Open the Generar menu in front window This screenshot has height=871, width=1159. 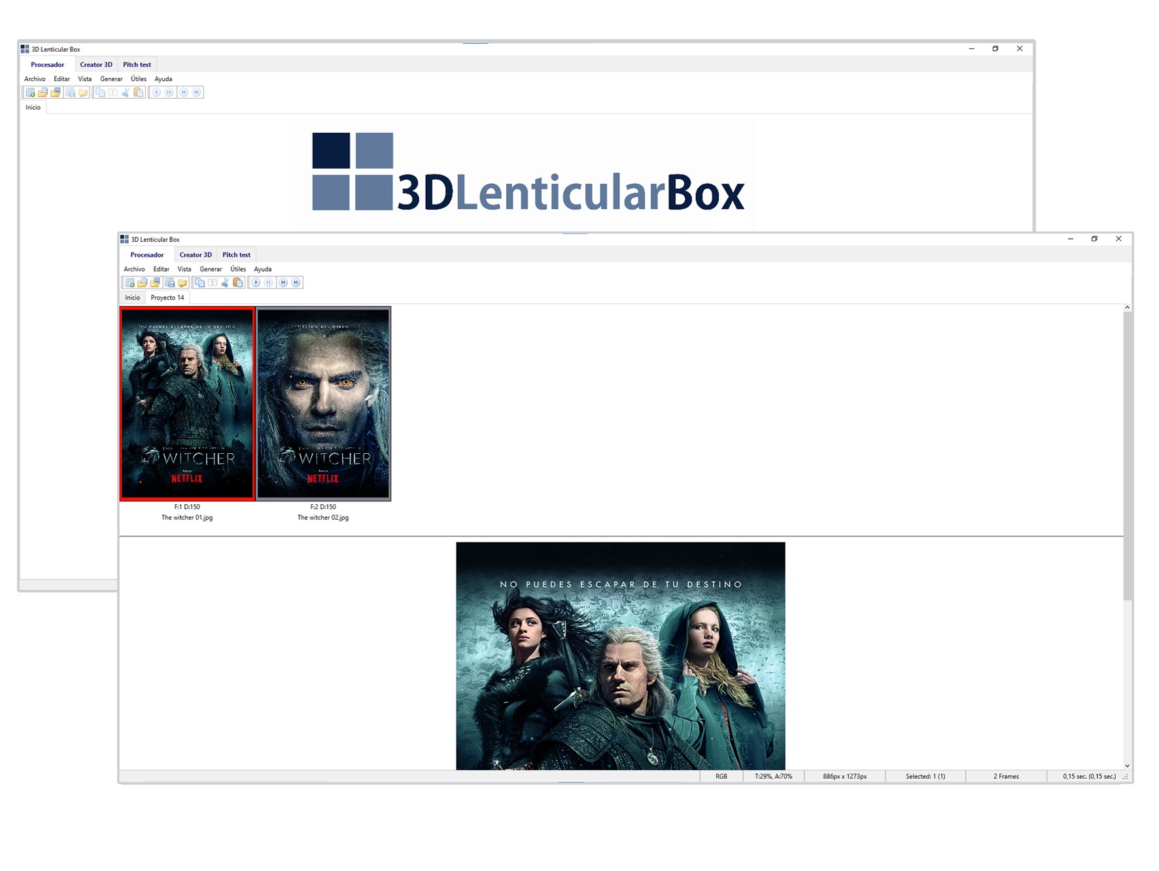click(x=211, y=269)
